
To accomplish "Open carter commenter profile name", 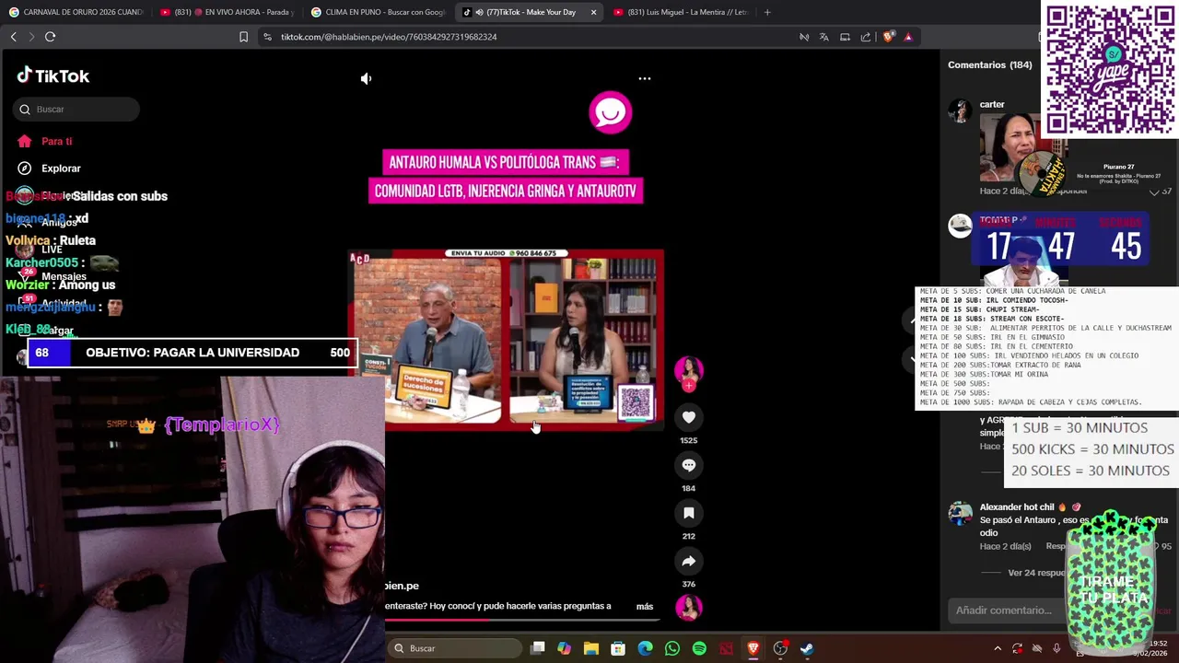I will pyautogui.click(x=992, y=104).
